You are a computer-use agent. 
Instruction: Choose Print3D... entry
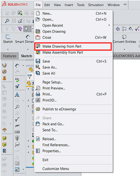pyautogui.click(x=73, y=100)
